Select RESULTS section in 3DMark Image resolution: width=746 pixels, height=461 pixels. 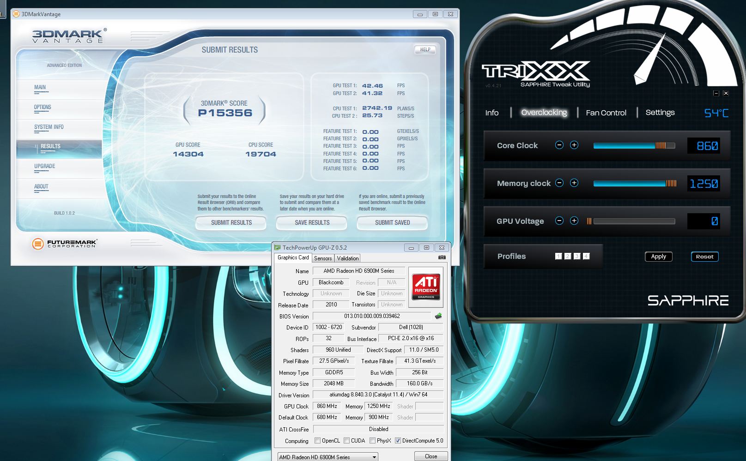tap(59, 149)
